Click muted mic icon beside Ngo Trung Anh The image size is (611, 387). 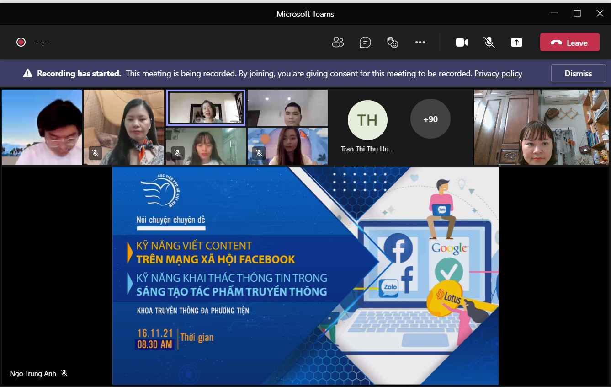64,373
